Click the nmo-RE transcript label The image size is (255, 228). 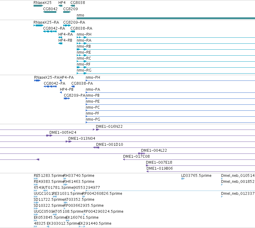[x=84, y=52]
